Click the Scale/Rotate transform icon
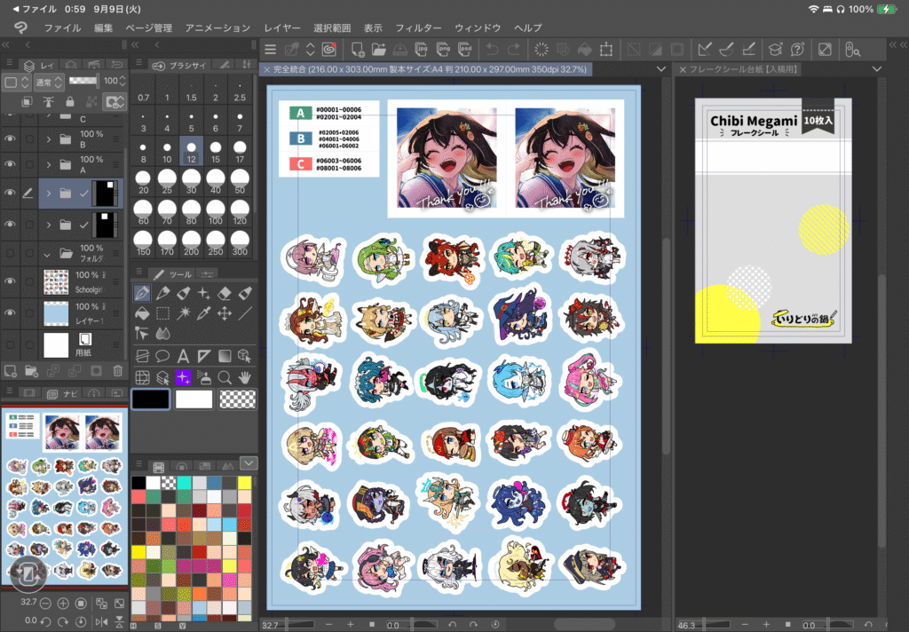The image size is (909, 632). click(606, 50)
